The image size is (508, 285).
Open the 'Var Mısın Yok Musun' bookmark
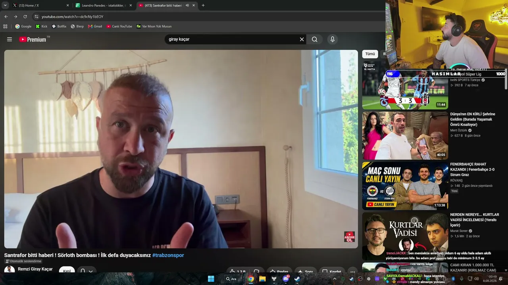[154, 27]
